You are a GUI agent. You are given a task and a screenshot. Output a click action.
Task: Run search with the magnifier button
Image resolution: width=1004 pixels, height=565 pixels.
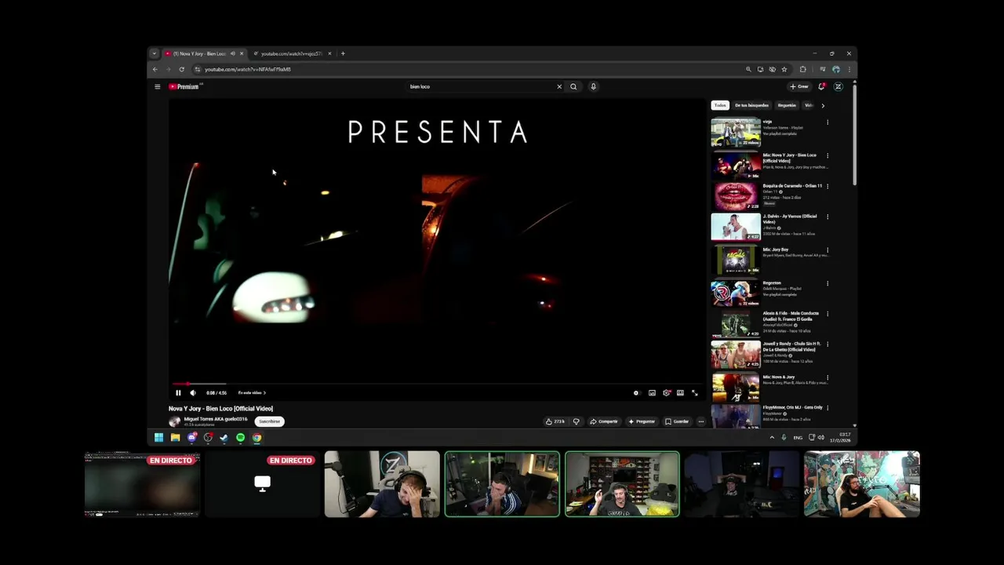click(x=573, y=86)
